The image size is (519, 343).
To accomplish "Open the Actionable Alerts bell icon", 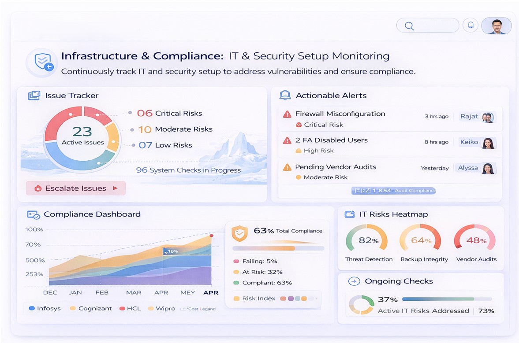I will (x=285, y=95).
